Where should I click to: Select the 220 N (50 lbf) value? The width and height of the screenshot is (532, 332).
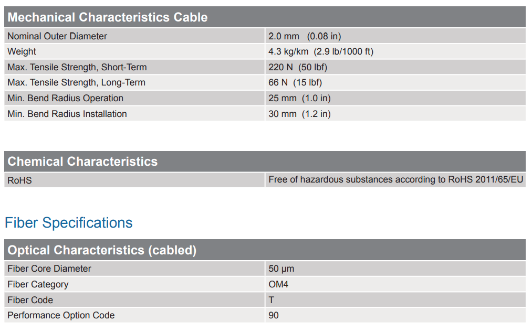pos(298,67)
